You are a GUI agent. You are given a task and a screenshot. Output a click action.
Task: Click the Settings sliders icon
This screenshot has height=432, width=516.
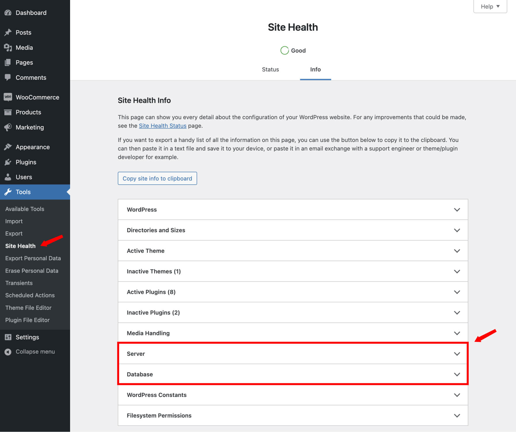[8, 337]
